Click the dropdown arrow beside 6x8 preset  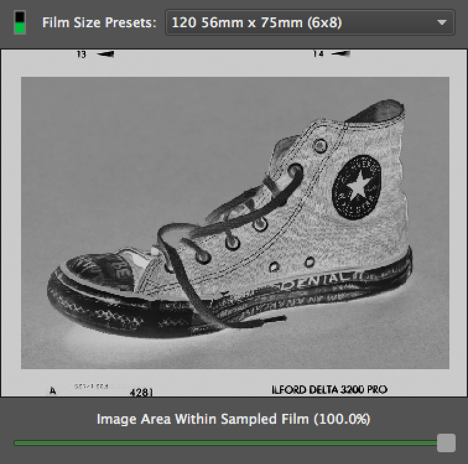click(x=441, y=22)
